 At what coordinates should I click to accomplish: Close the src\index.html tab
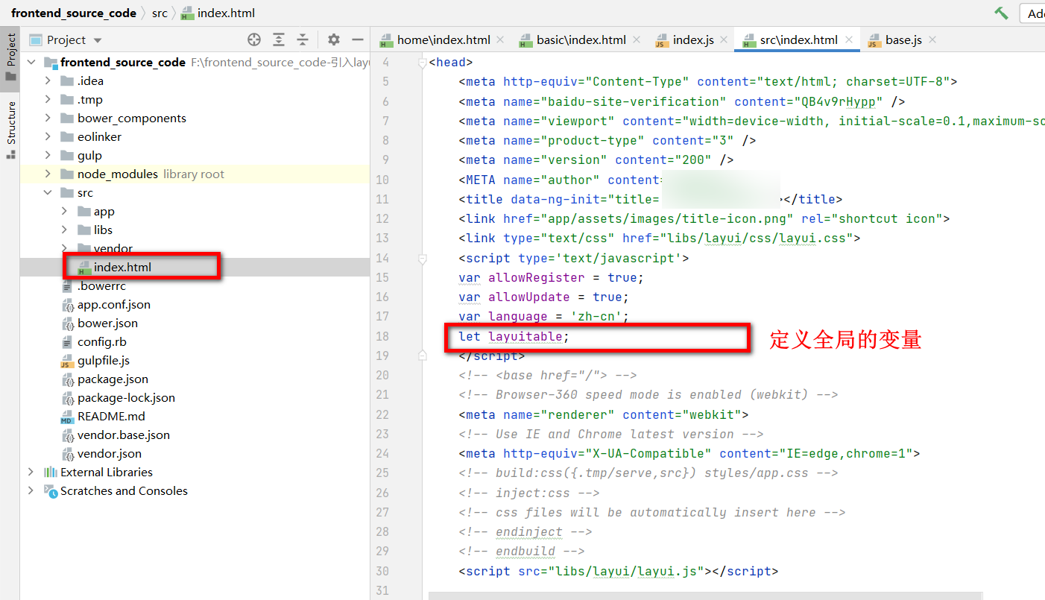[847, 40]
